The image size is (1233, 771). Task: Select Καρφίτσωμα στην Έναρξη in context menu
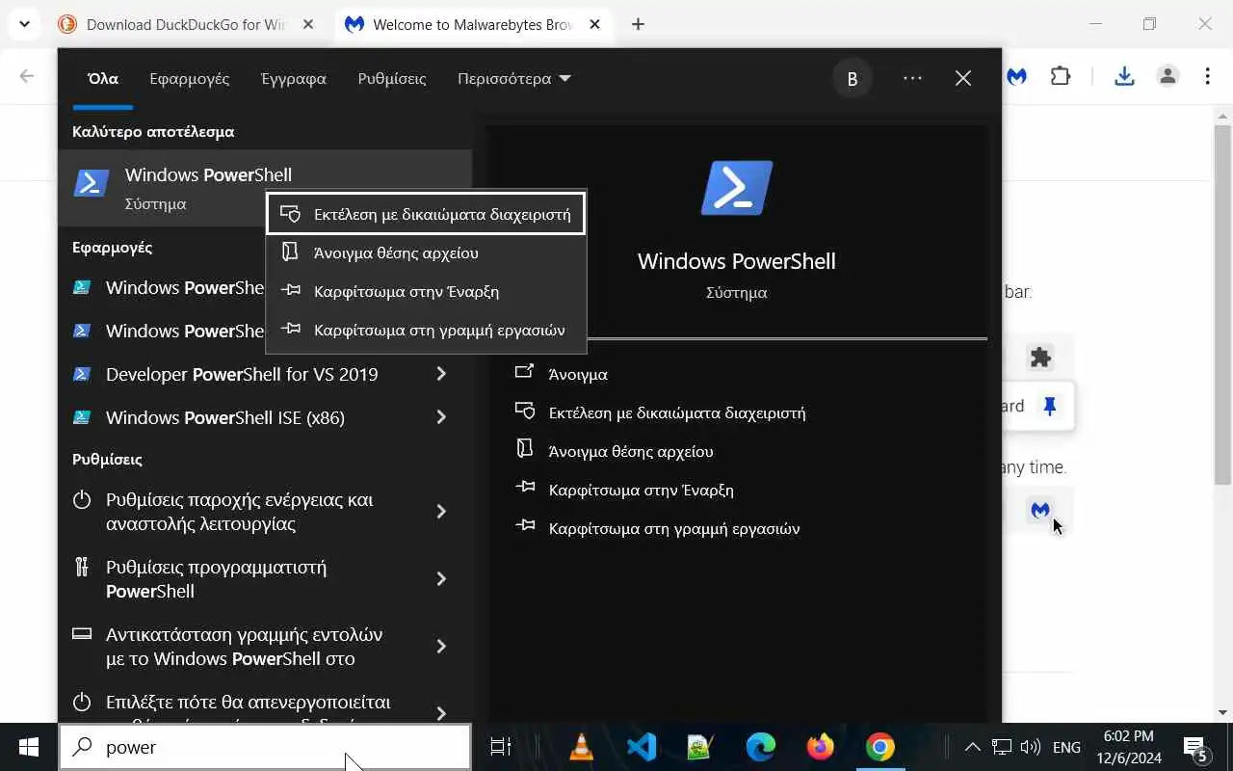[426, 291]
